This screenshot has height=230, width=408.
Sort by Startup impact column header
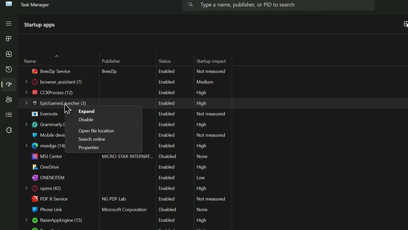point(211,61)
